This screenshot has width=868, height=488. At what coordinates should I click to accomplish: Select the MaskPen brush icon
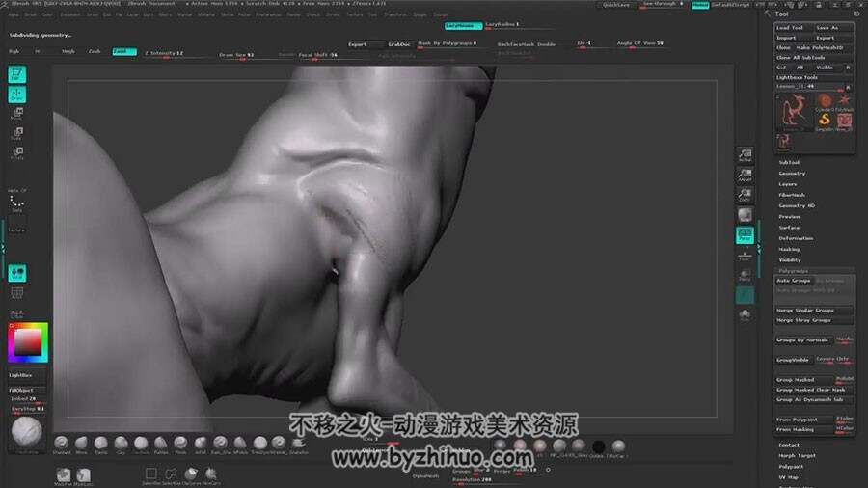click(x=64, y=475)
